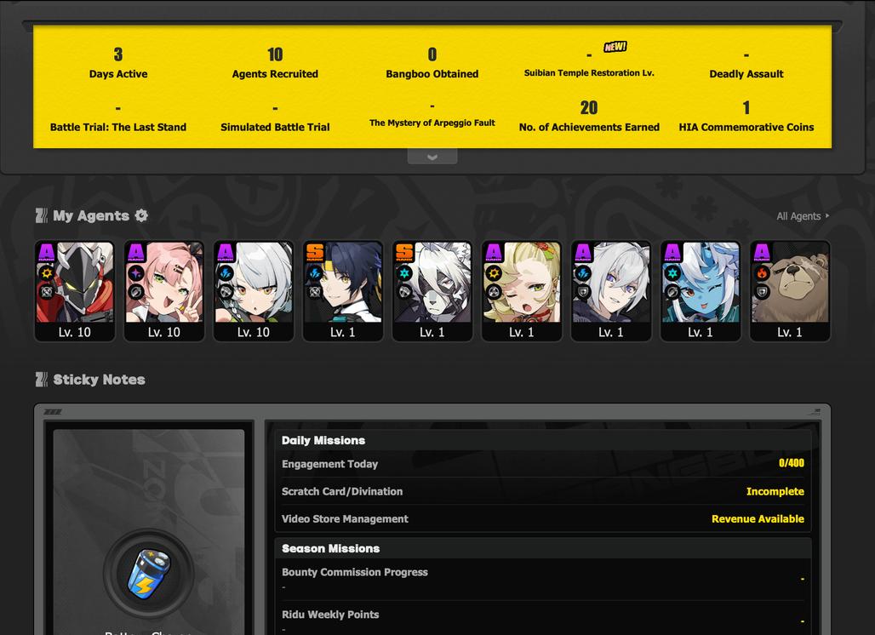Image resolution: width=875 pixels, height=635 pixels.
Task: Click the Season Missions header
Action: pos(330,548)
